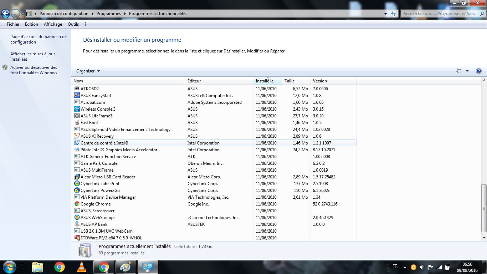Image resolution: width=487 pixels, height=274 pixels.
Task: Open Page d'accueil du panneau de configuration
Action: (x=39, y=39)
